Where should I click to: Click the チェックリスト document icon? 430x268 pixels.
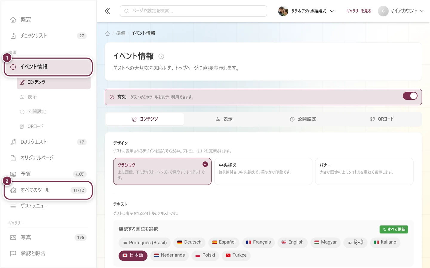(13, 36)
